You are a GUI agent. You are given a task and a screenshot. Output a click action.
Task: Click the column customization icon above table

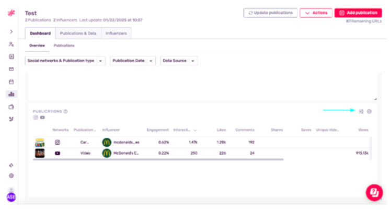tap(361, 111)
